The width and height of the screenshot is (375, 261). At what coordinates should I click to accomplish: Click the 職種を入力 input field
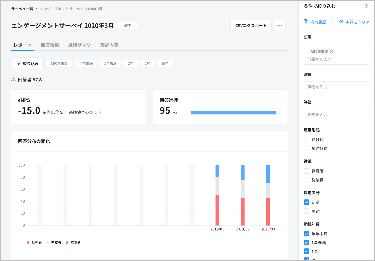tap(337, 87)
